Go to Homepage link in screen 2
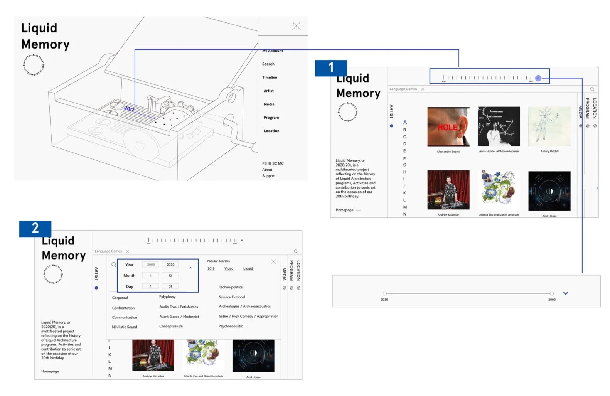Viewport: 610px width, 396px height. [50, 371]
